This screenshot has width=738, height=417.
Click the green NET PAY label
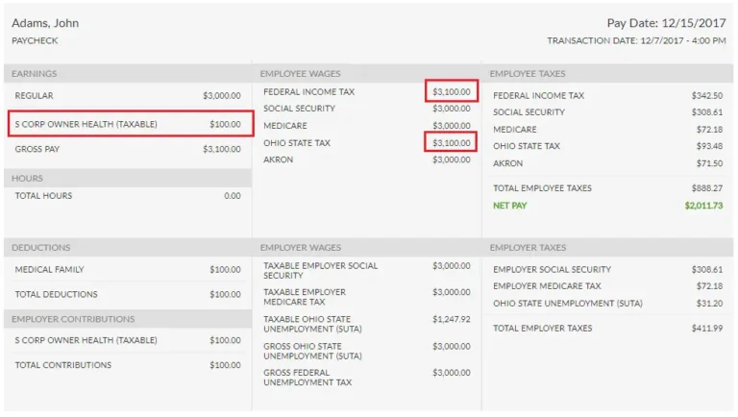(x=509, y=206)
